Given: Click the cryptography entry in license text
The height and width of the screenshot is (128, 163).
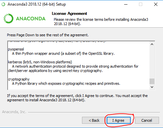Looking at the screenshot, I should pos(19,79).
